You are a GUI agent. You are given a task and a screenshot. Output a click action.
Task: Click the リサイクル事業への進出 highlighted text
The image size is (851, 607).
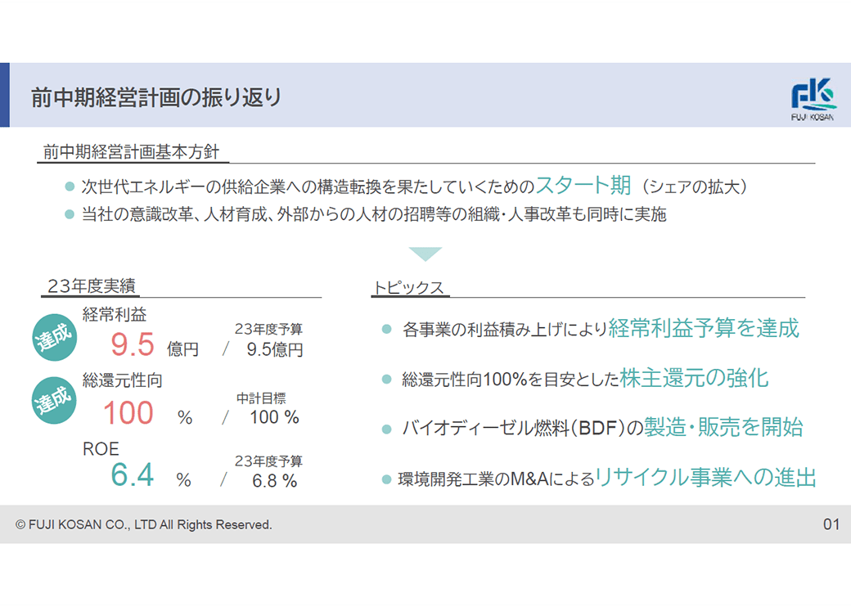tap(705, 478)
